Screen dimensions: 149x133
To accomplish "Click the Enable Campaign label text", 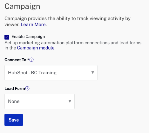I will (x=28, y=37).
